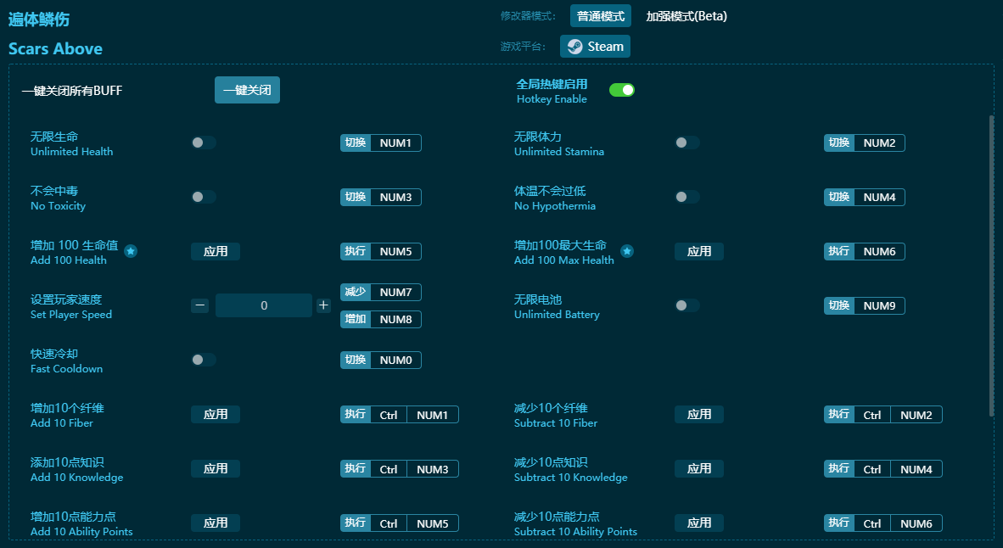This screenshot has width=1003, height=548.
Task: Turn on Fast Cooldown switch
Action: (204, 360)
